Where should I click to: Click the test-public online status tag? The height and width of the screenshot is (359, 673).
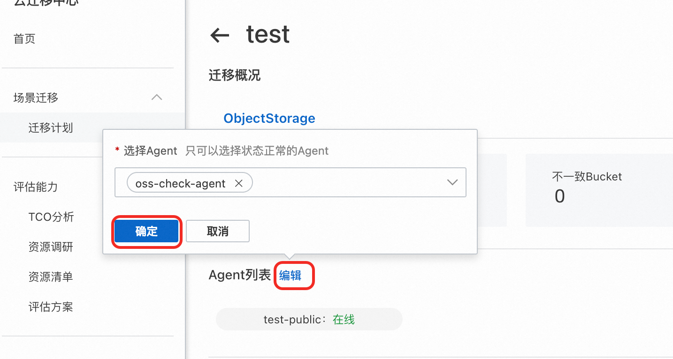(x=309, y=320)
